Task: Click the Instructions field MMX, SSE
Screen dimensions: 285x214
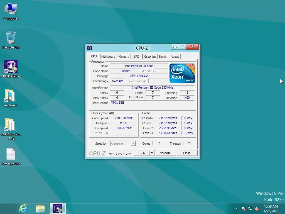Action: pos(152,104)
